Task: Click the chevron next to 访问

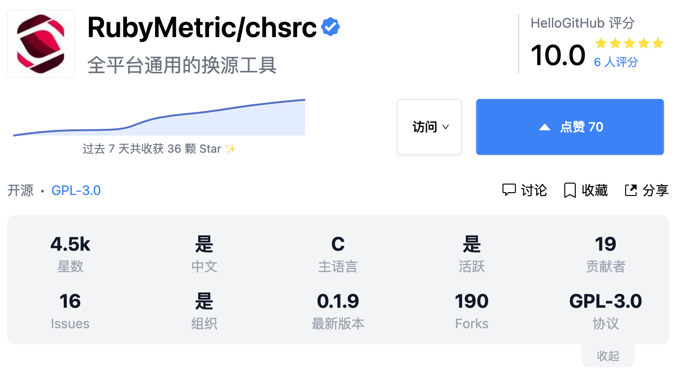Action: tap(446, 127)
